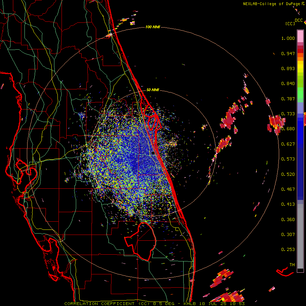Click the black radar site dot at KMLB
The height and width of the screenshot is (306, 306).
click(x=153, y=153)
